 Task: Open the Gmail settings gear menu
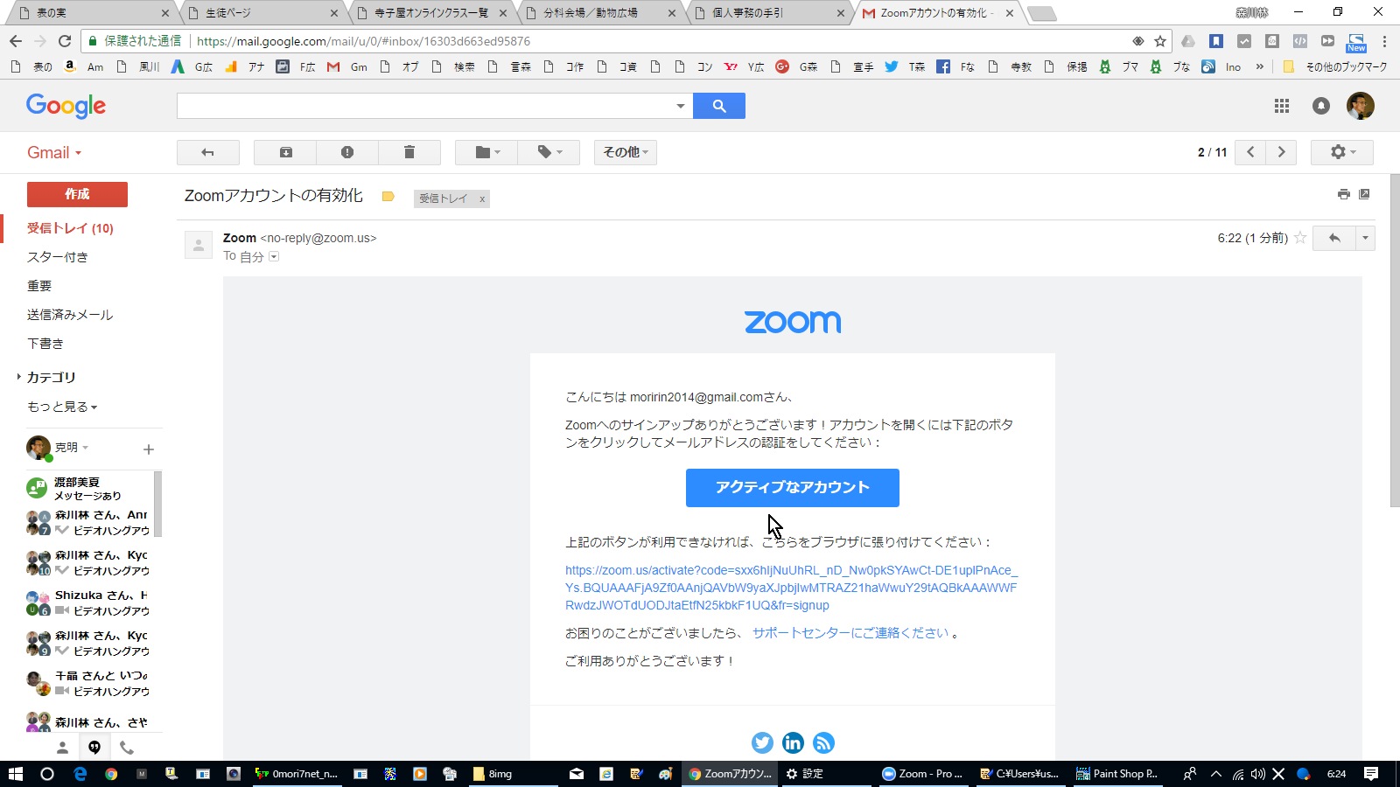[x=1342, y=152]
